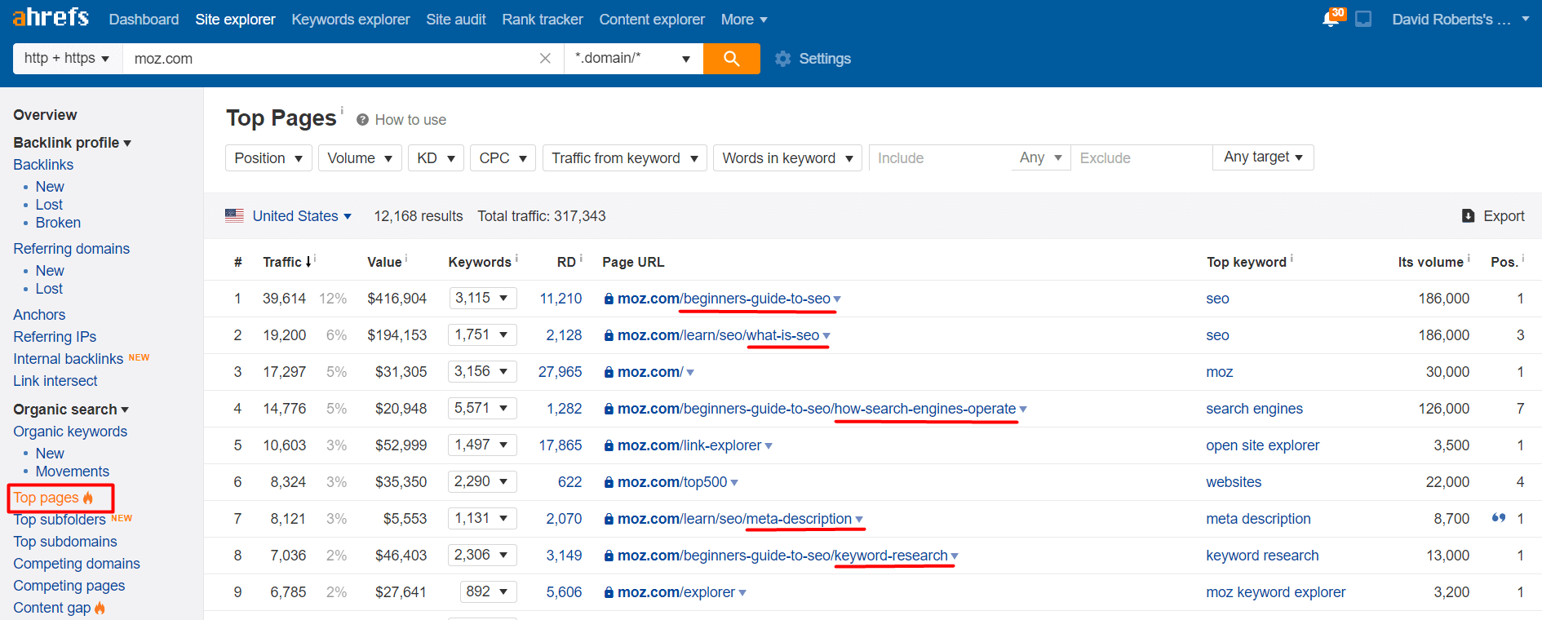
Task: Click How to use help icon
Action: tap(362, 120)
